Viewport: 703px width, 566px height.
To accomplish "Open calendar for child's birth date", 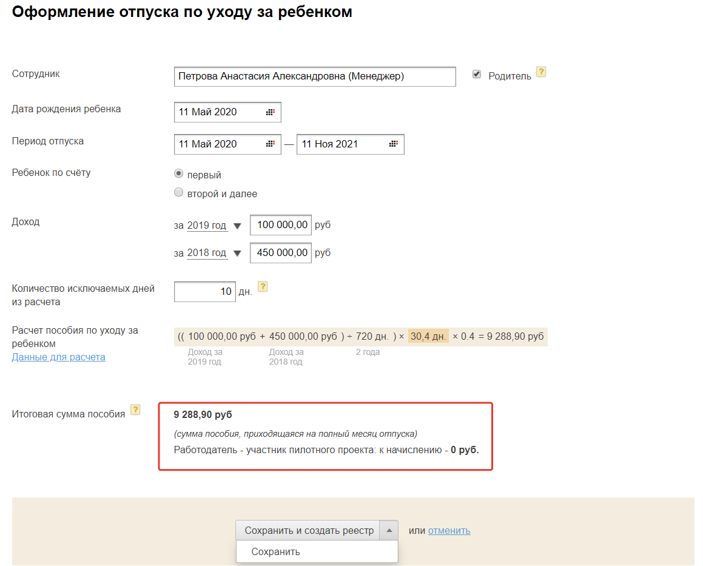I will tap(270, 112).
